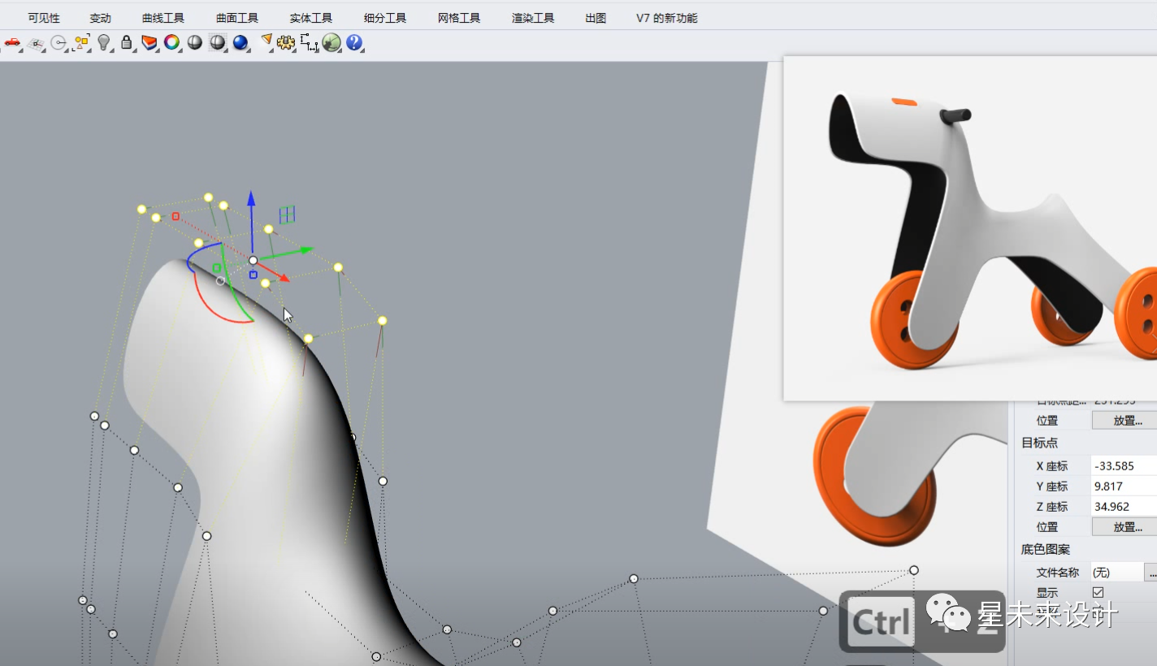The image size is (1157, 666).
Task: Open the 渲染工具 tab
Action: click(x=533, y=18)
